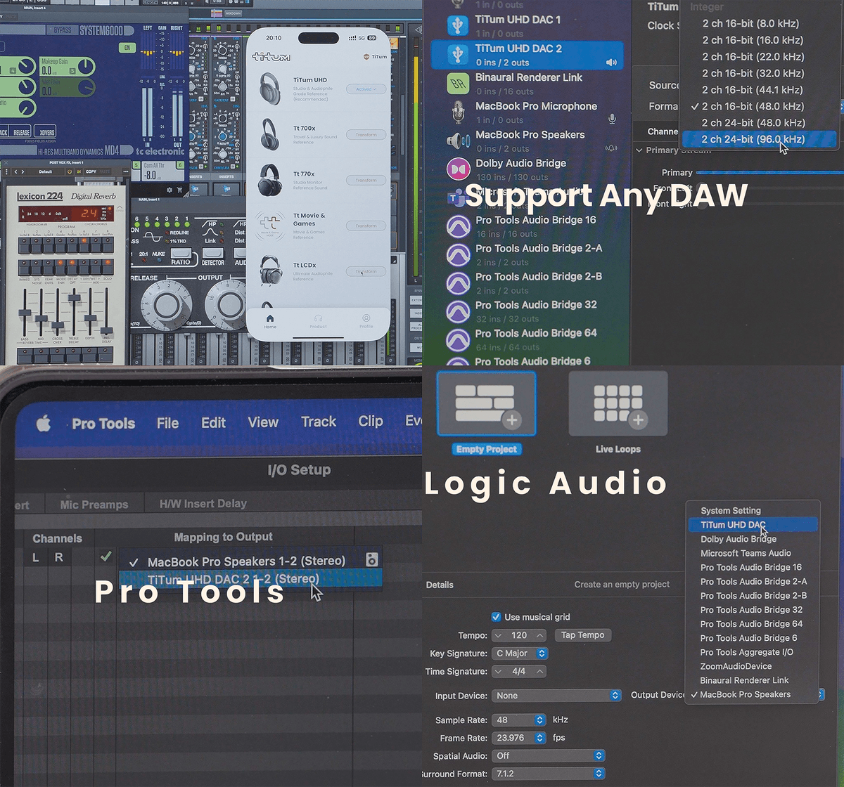Image resolution: width=844 pixels, height=787 pixels.
Task: Open the Frame Rate 23.976 dropdown
Action: [519, 738]
